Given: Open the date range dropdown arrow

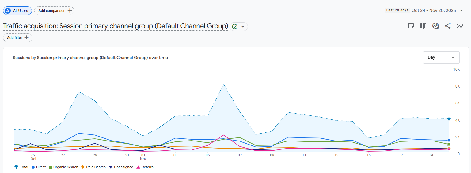Looking at the screenshot, I should click(x=461, y=10).
